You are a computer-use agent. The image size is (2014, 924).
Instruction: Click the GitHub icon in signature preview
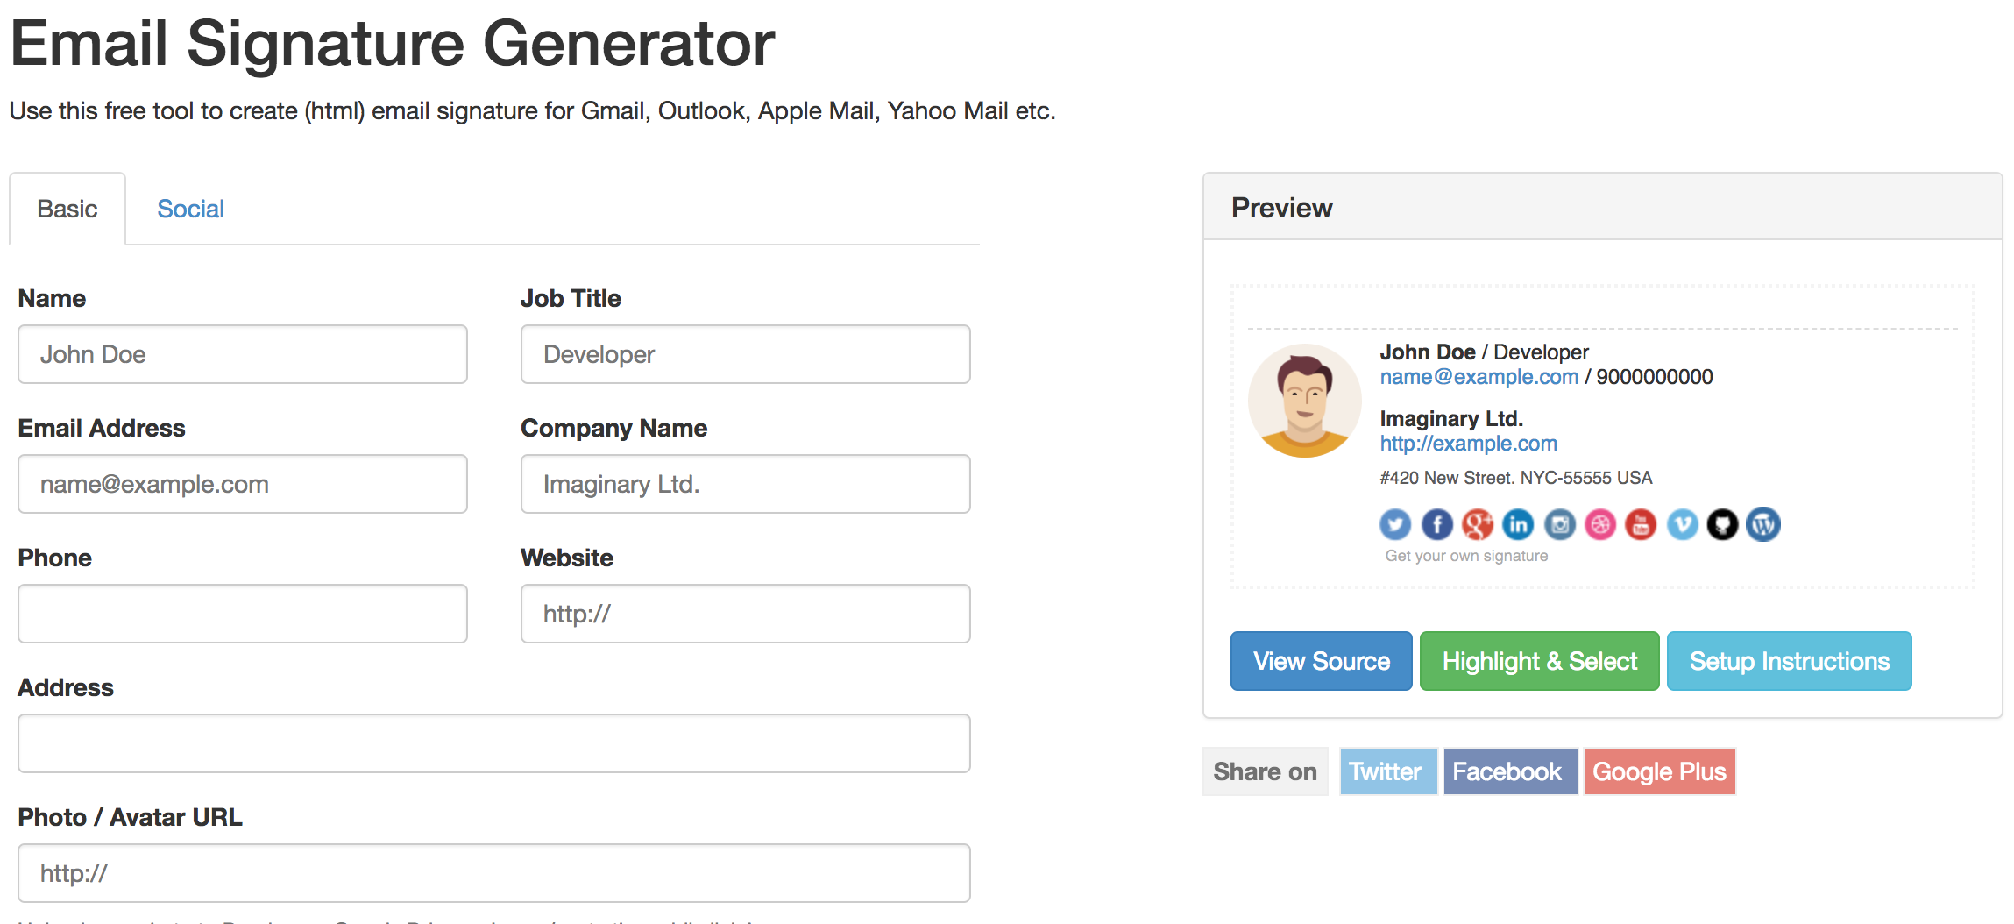point(1722,524)
